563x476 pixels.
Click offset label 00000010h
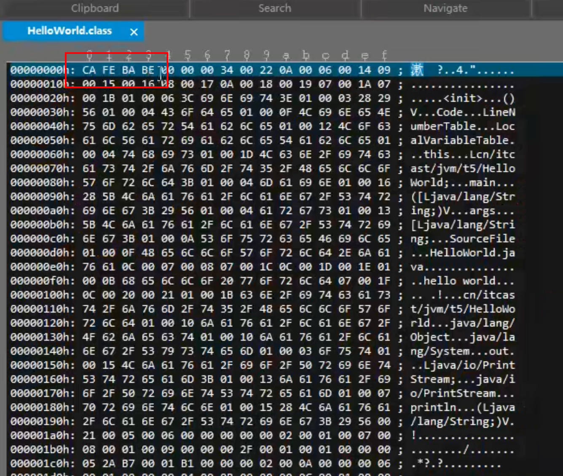[x=43, y=84]
